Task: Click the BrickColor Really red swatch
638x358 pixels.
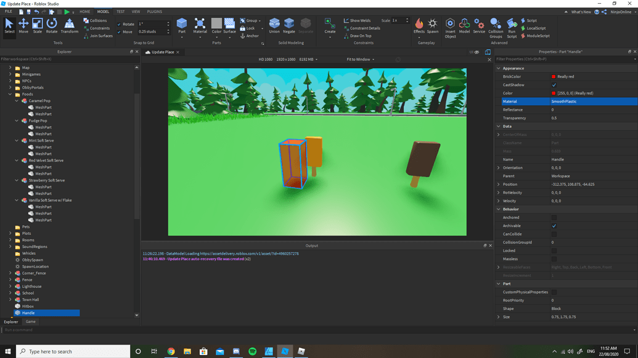Action: tap(554, 77)
